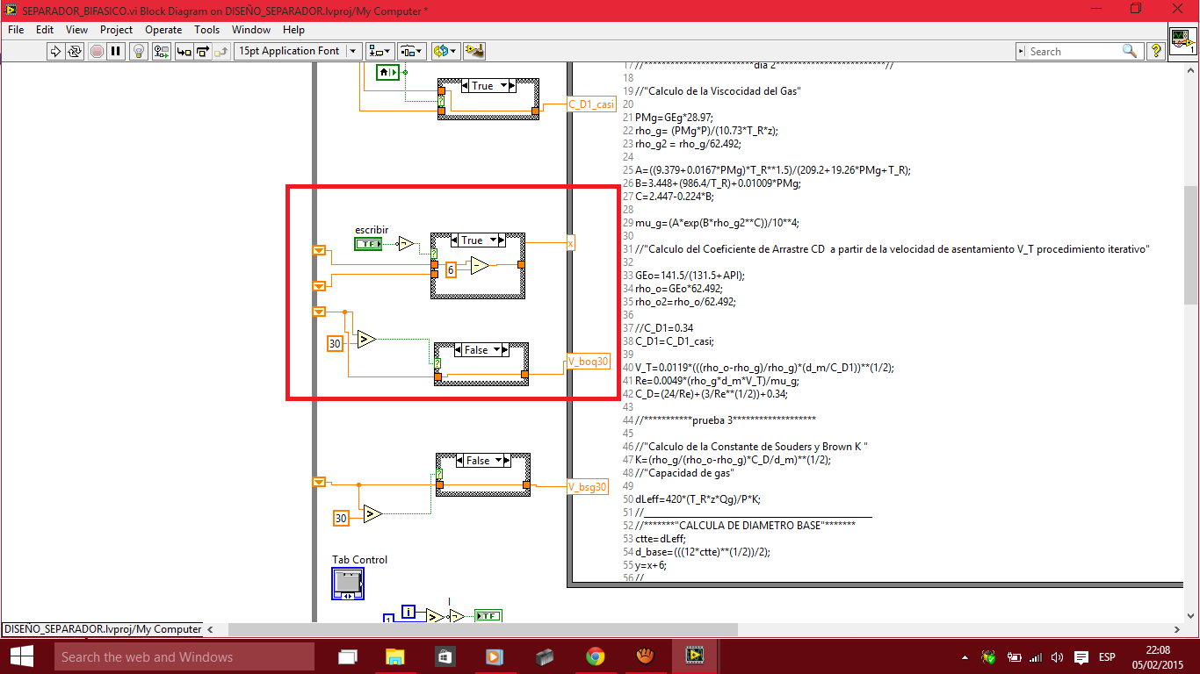
Task: Click the Search input field
Action: click(1073, 51)
